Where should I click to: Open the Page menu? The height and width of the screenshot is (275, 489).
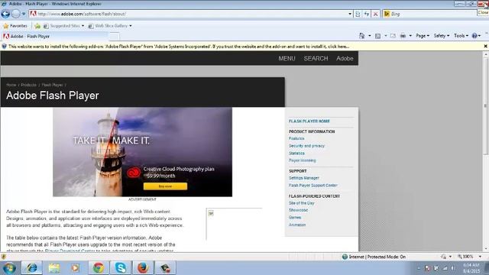tap(423, 36)
